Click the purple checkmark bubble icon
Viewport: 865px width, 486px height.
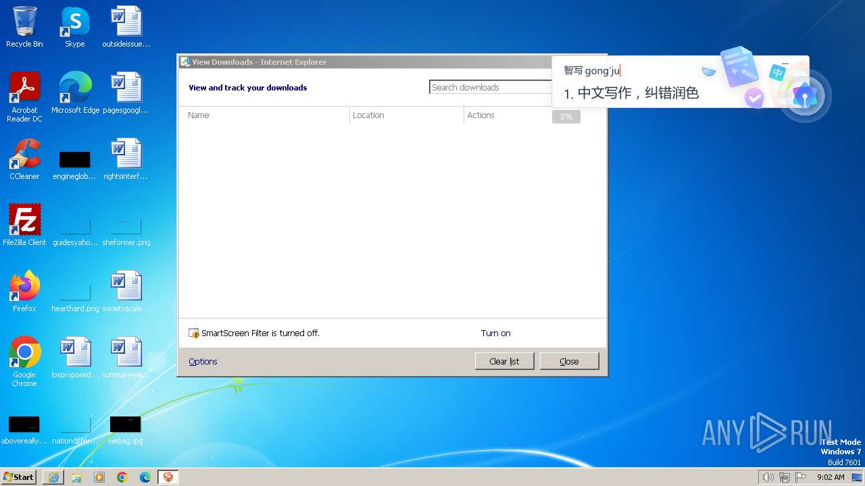[754, 99]
